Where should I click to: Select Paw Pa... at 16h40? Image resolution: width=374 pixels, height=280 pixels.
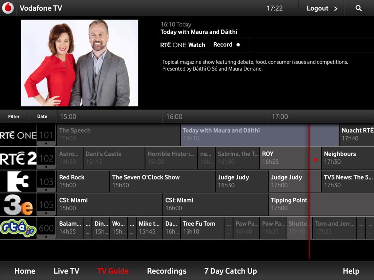pos(246,228)
